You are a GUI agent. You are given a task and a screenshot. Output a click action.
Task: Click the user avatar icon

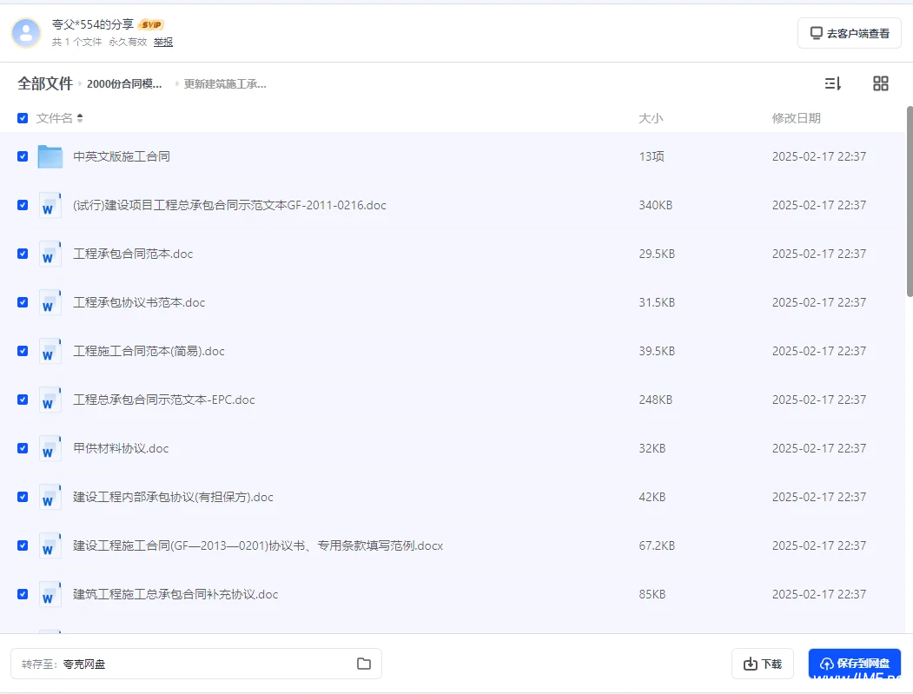click(26, 32)
